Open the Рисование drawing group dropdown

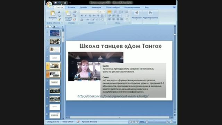click(137, 16)
